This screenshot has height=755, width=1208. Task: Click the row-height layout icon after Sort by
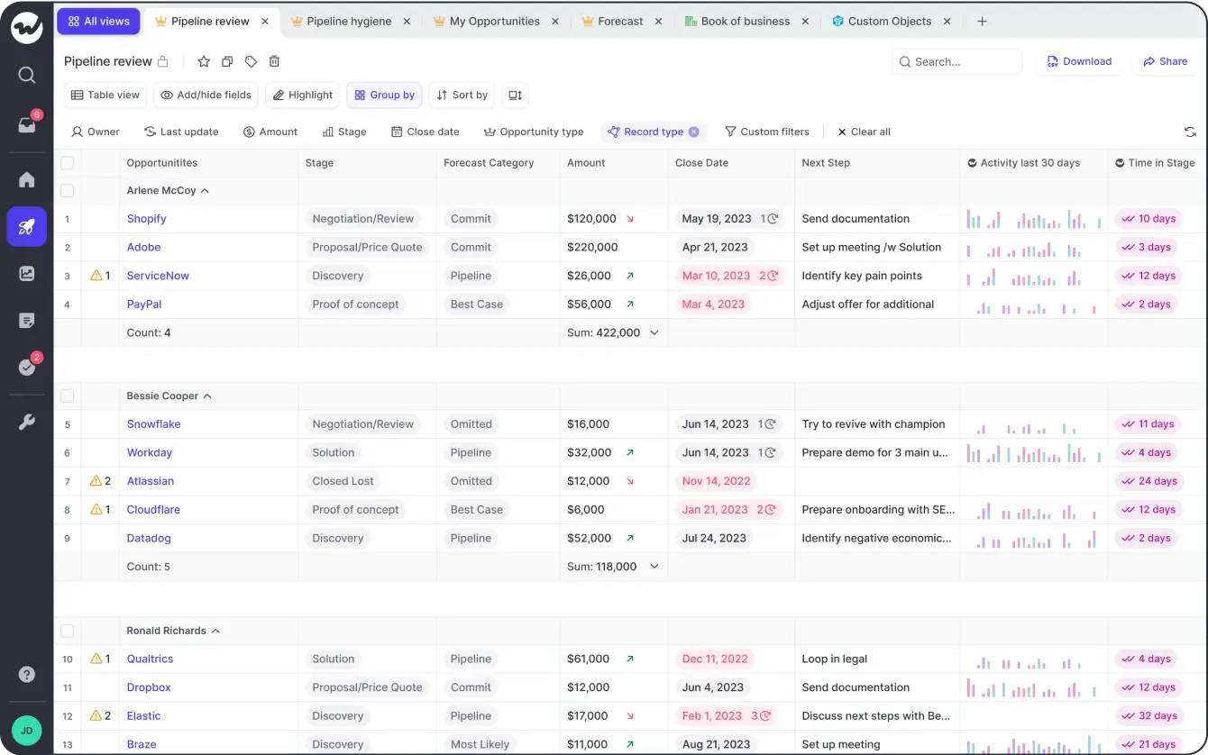pos(515,95)
